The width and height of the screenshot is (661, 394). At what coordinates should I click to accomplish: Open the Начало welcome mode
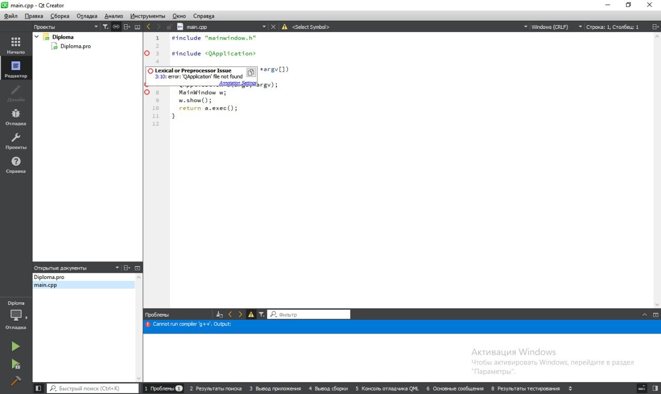[x=15, y=45]
